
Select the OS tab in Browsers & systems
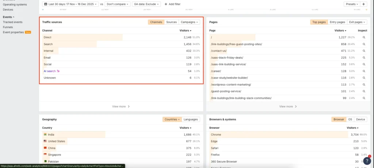tap(350, 119)
